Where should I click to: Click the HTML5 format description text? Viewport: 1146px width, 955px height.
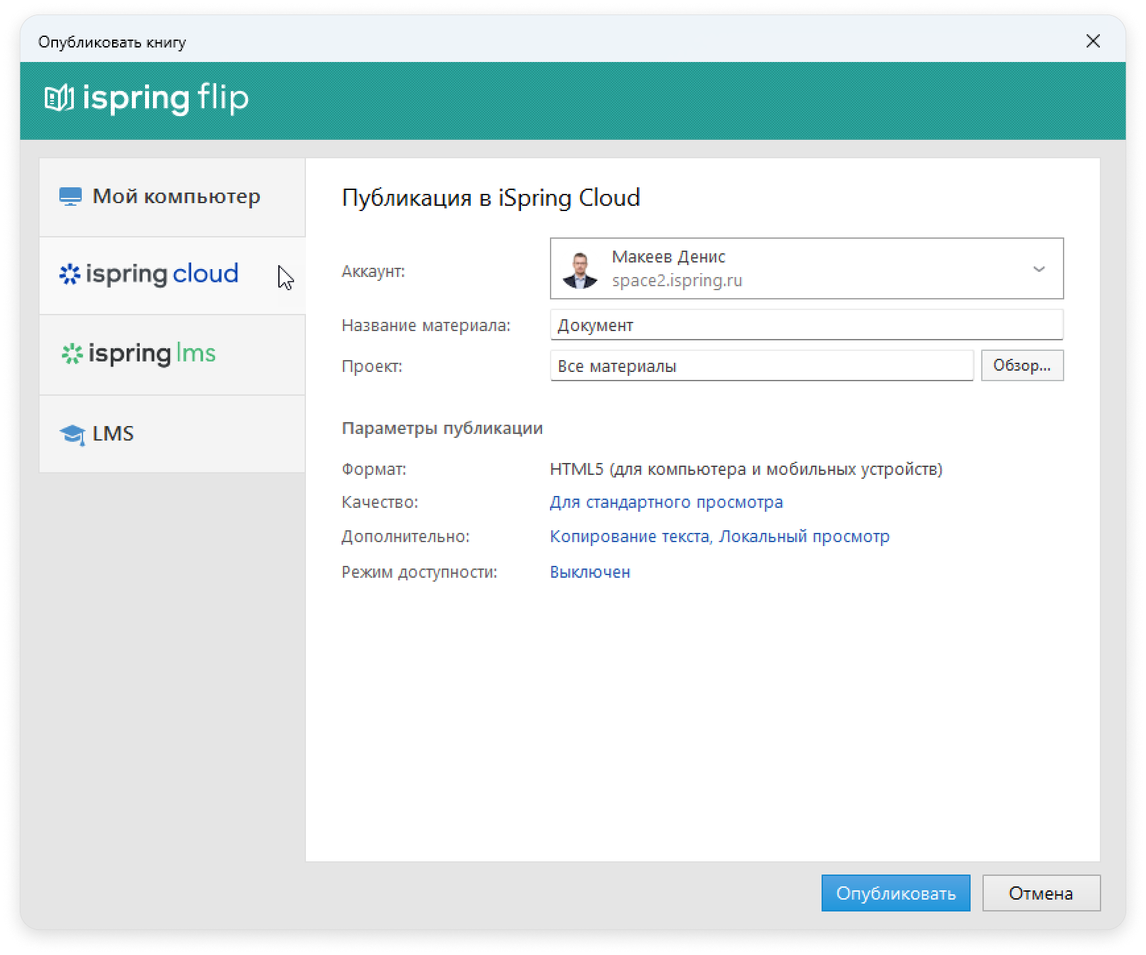pos(746,469)
